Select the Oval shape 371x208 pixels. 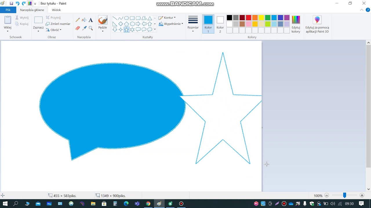(x=126, y=18)
